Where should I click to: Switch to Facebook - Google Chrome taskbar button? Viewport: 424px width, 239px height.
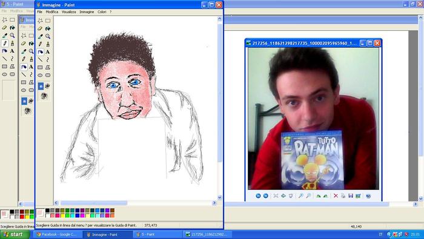click(x=57, y=234)
